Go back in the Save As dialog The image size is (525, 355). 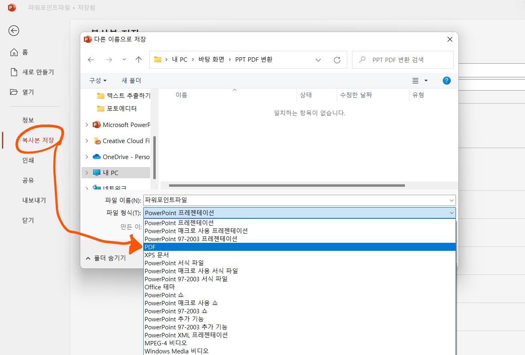click(91, 60)
